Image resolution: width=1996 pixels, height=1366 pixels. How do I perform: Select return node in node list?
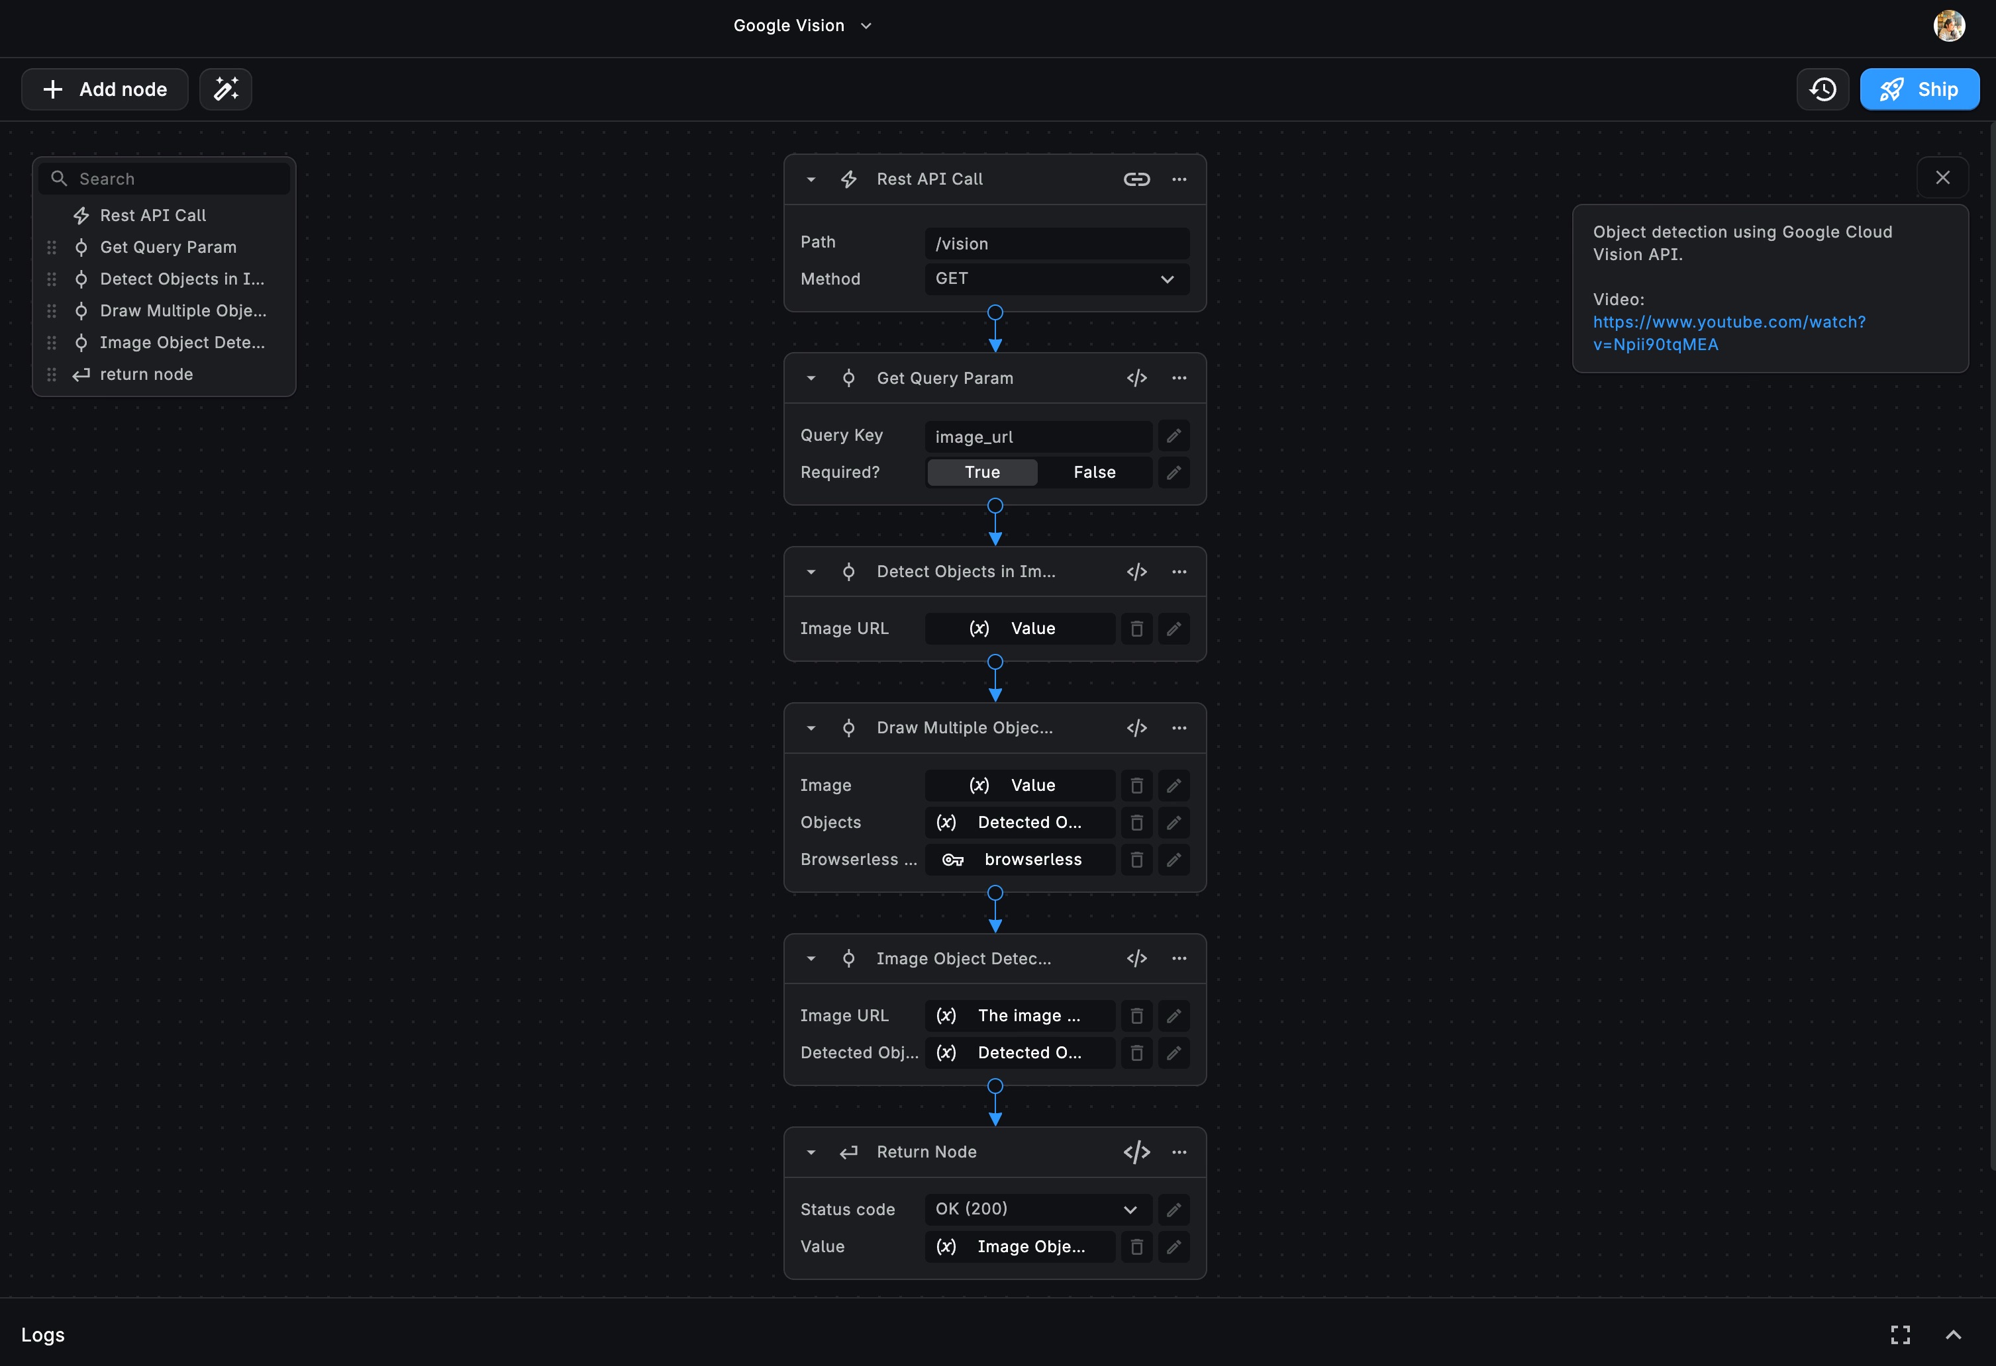(x=164, y=375)
